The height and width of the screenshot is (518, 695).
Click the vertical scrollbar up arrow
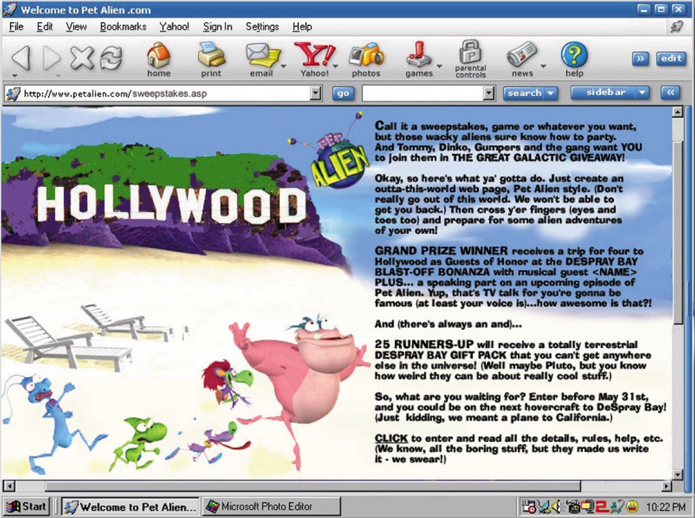click(x=678, y=112)
